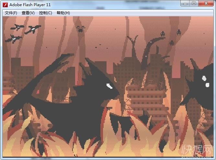Click the lowest of three small flying creatures
The height and width of the screenshot is (160, 216).
[172, 43]
